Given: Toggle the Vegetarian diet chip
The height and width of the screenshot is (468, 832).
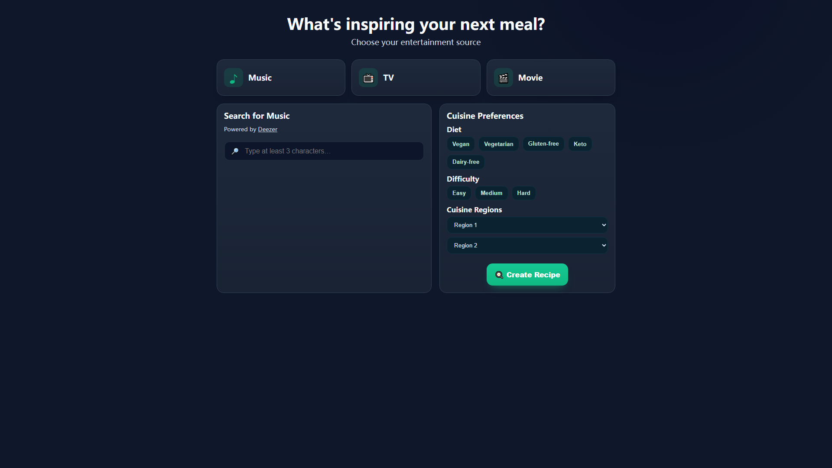Looking at the screenshot, I should point(498,144).
